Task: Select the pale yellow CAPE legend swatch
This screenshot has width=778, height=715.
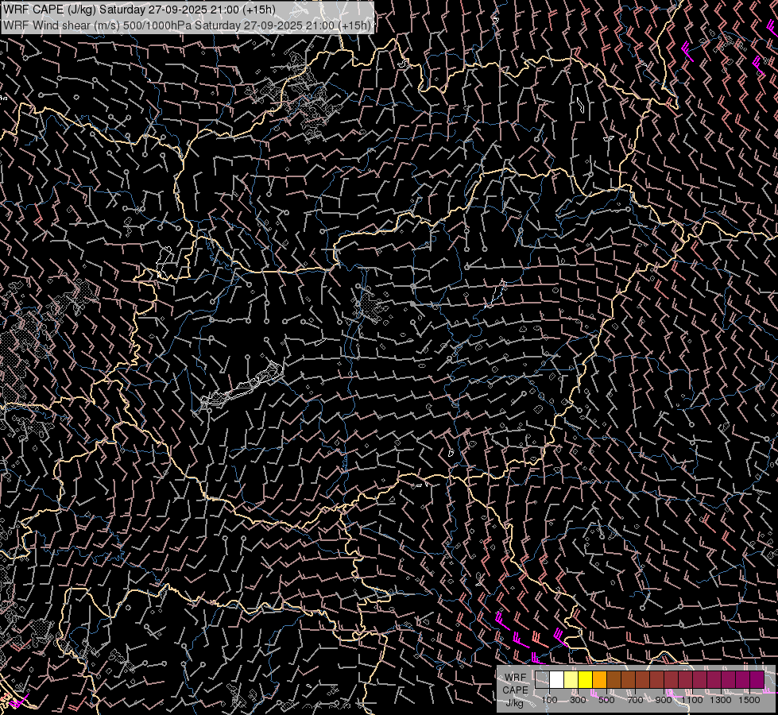Action: [x=571, y=679]
